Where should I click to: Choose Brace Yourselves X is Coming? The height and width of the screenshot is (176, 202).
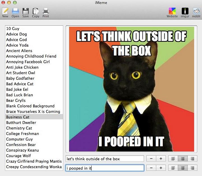pyautogui.click(x=34, y=111)
